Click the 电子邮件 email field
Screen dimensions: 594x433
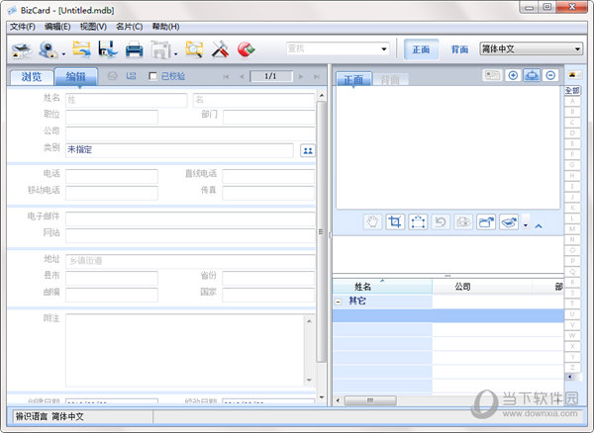pyautogui.click(x=190, y=218)
